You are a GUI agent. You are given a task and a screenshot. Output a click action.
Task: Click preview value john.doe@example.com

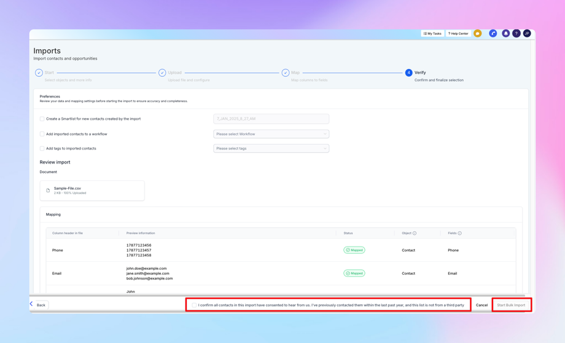click(146, 269)
